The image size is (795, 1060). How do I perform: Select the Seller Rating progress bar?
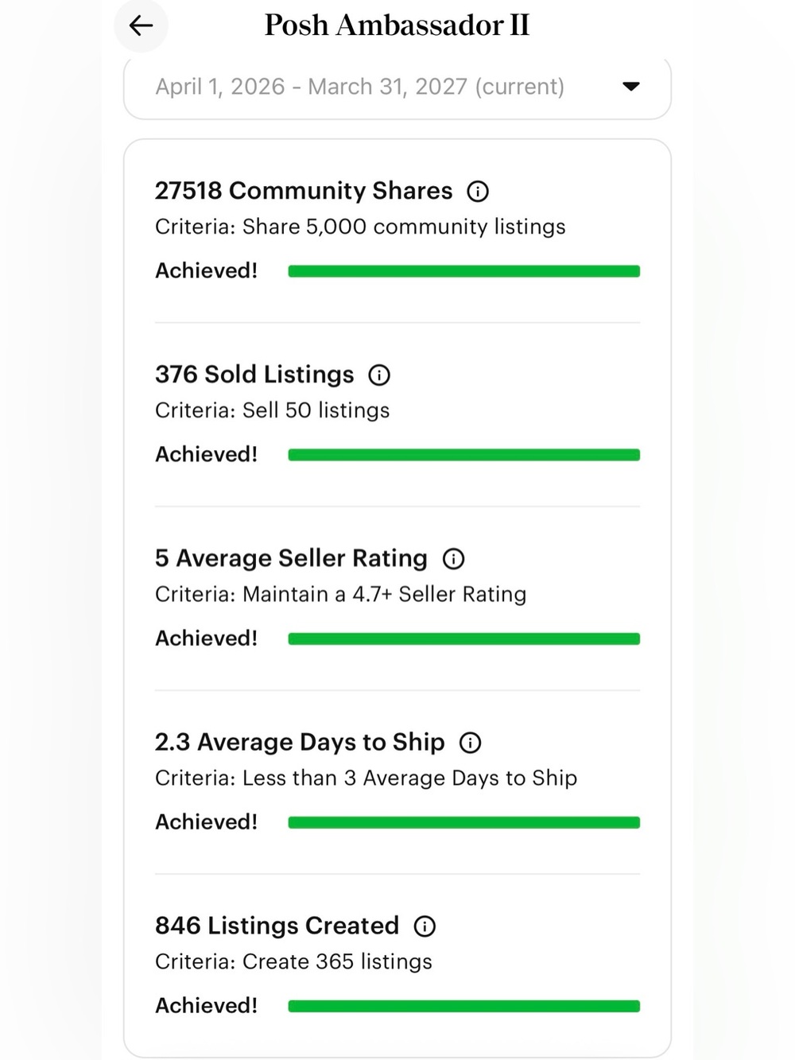pos(464,639)
